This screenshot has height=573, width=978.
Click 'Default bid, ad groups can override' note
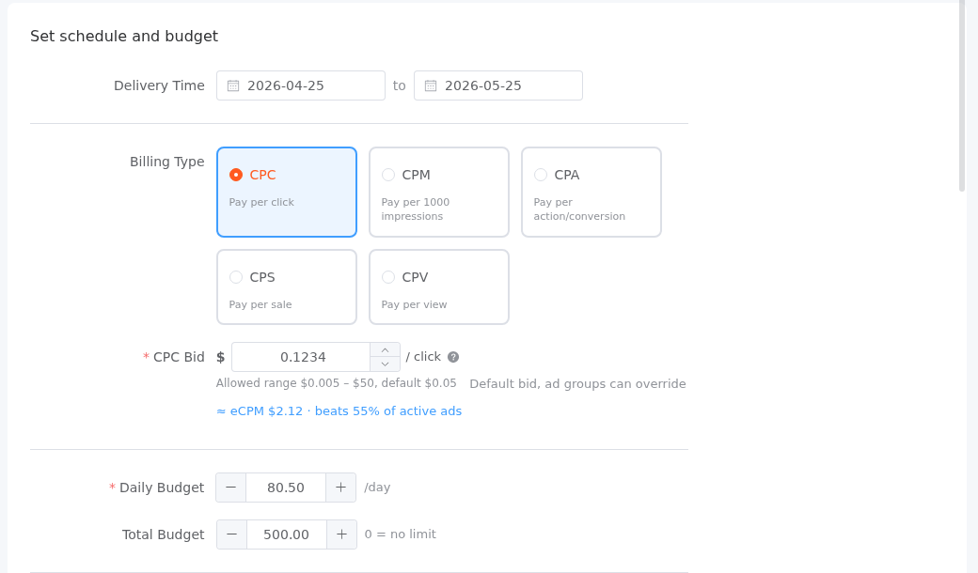pyautogui.click(x=577, y=383)
